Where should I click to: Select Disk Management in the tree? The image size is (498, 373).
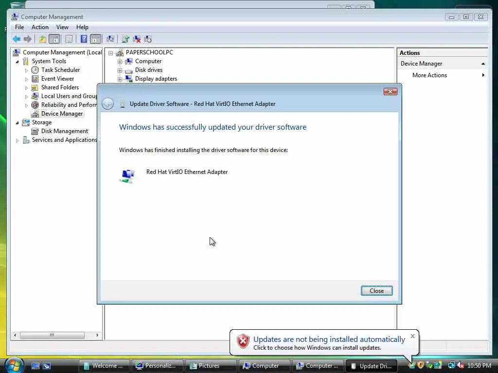click(65, 131)
